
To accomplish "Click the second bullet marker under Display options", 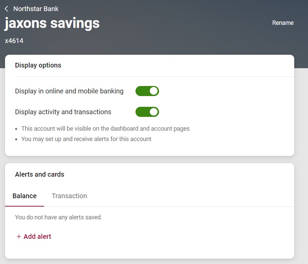I will (x=16, y=139).
